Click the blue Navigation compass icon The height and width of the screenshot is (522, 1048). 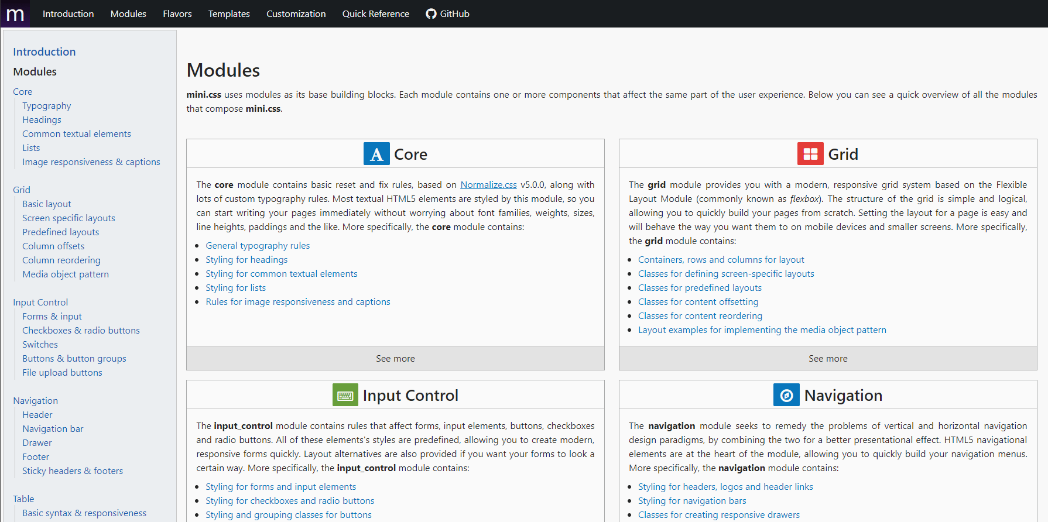[786, 395]
